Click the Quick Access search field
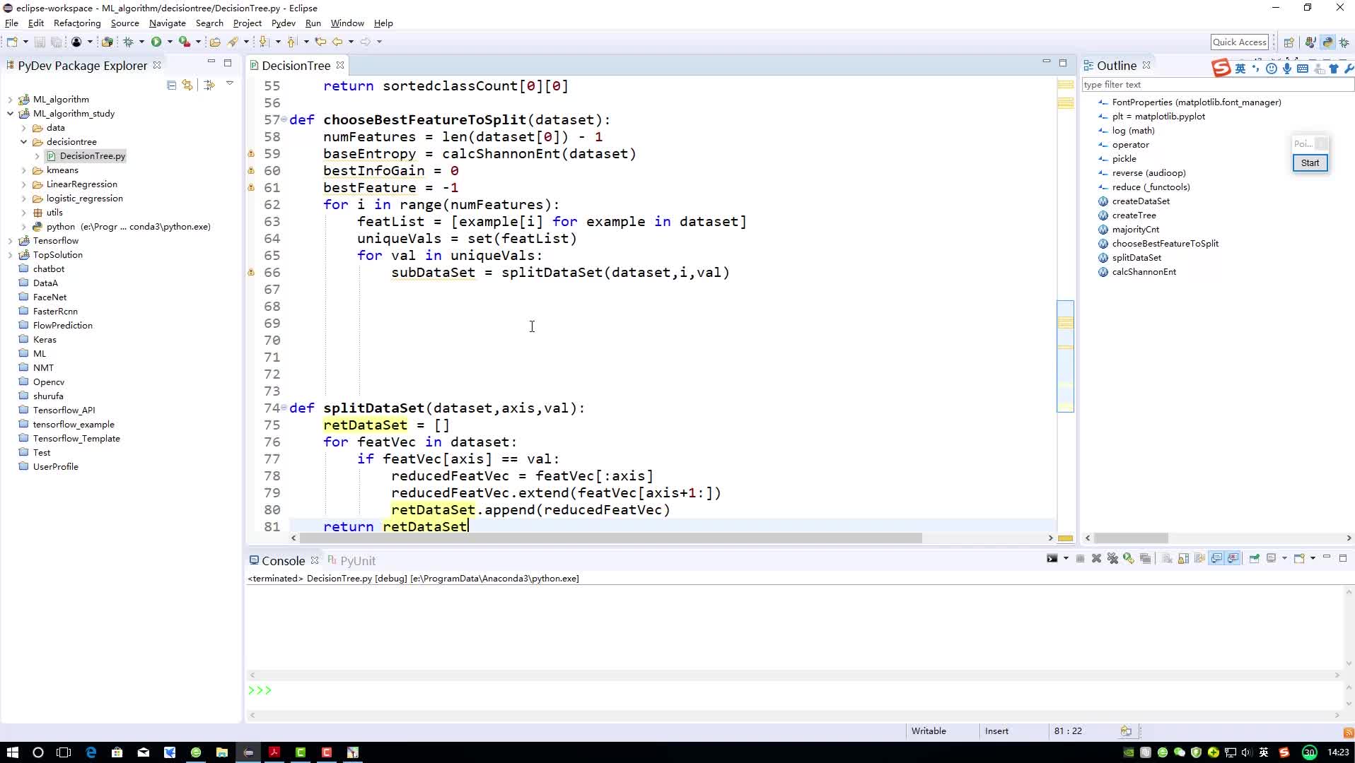1355x763 pixels. pyautogui.click(x=1239, y=42)
